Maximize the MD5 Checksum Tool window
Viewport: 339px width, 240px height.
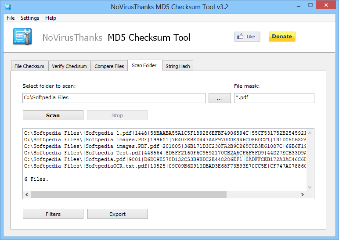click(x=310, y=5)
